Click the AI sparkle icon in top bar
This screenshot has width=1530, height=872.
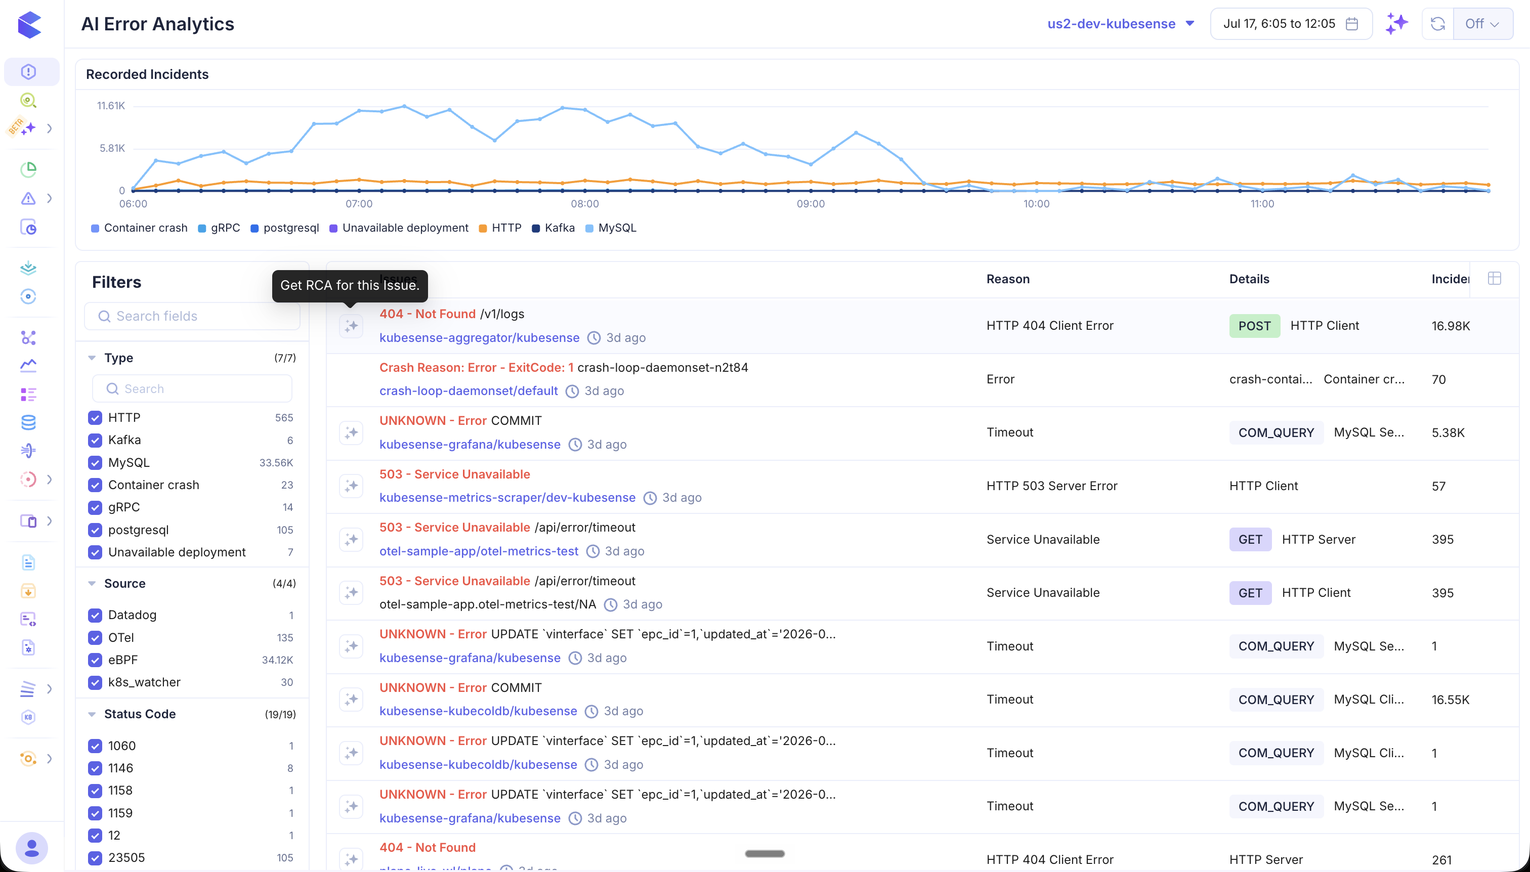(1396, 24)
